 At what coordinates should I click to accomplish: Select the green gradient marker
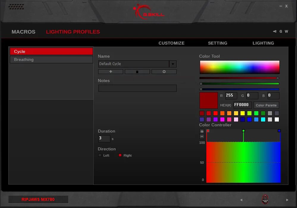(243, 131)
